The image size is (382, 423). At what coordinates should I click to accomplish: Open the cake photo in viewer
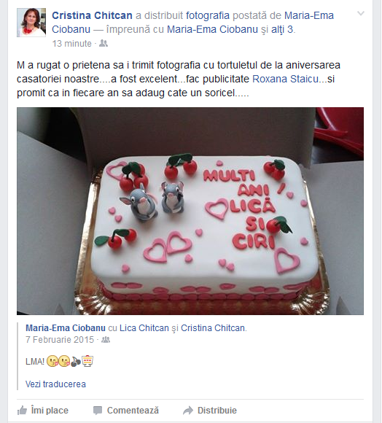click(190, 211)
